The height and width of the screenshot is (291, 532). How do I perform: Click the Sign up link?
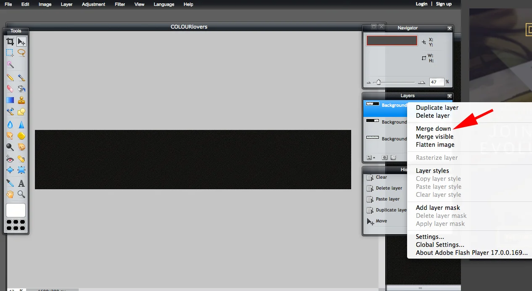click(444, 4)
